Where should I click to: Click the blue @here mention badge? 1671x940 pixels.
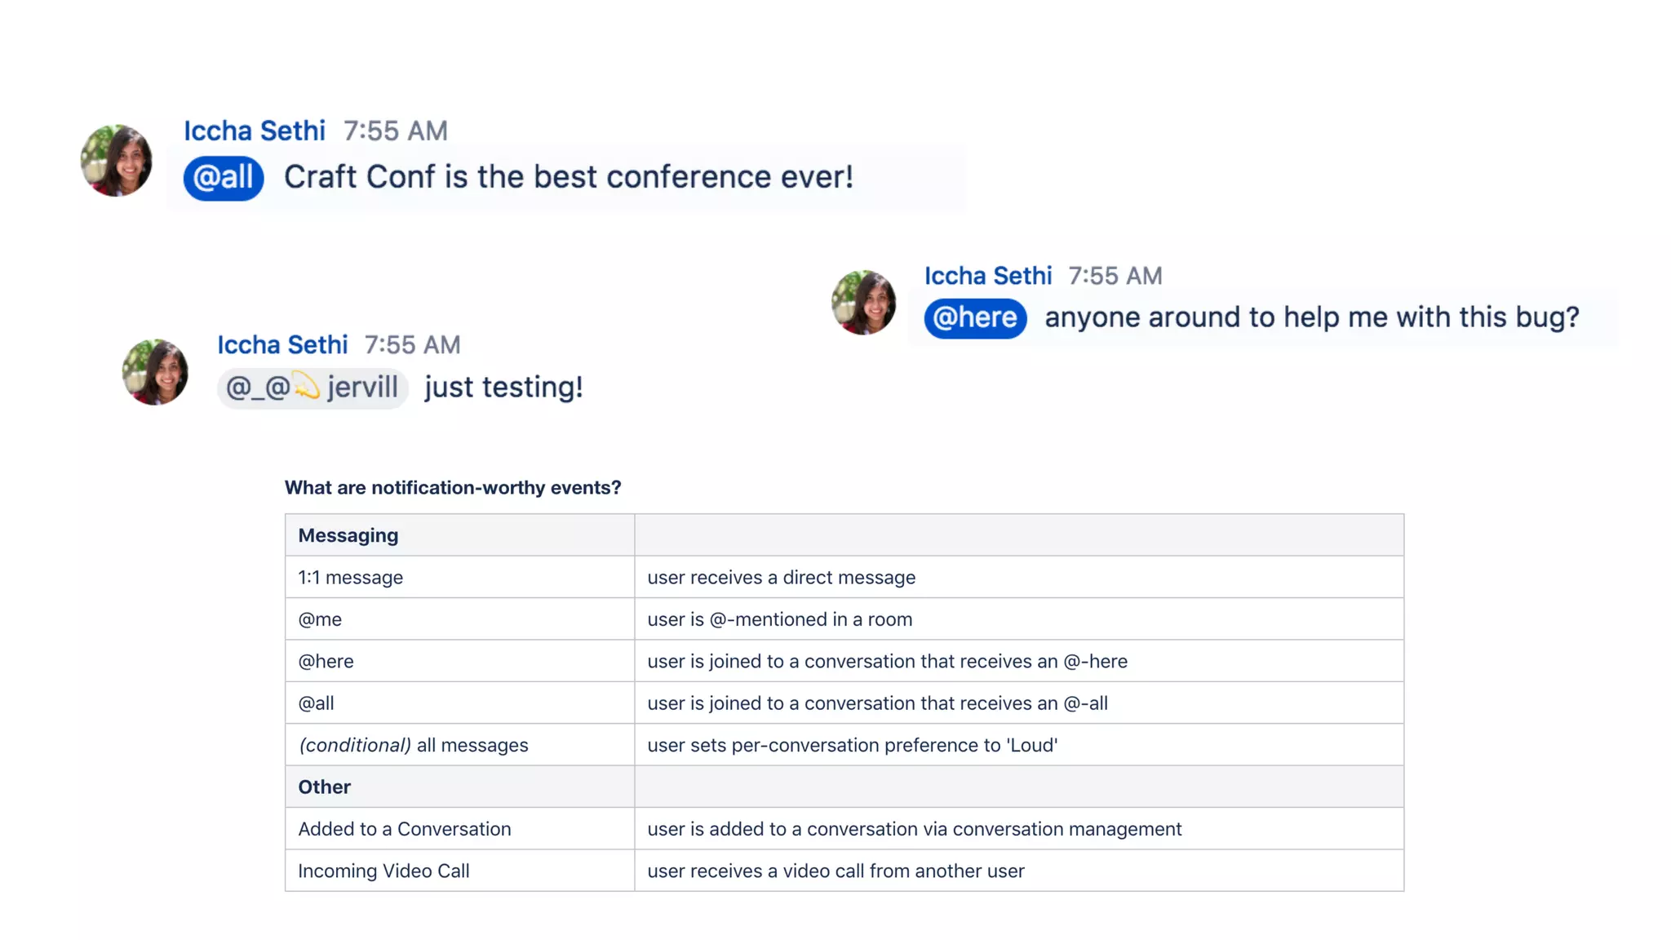point(975,317)
